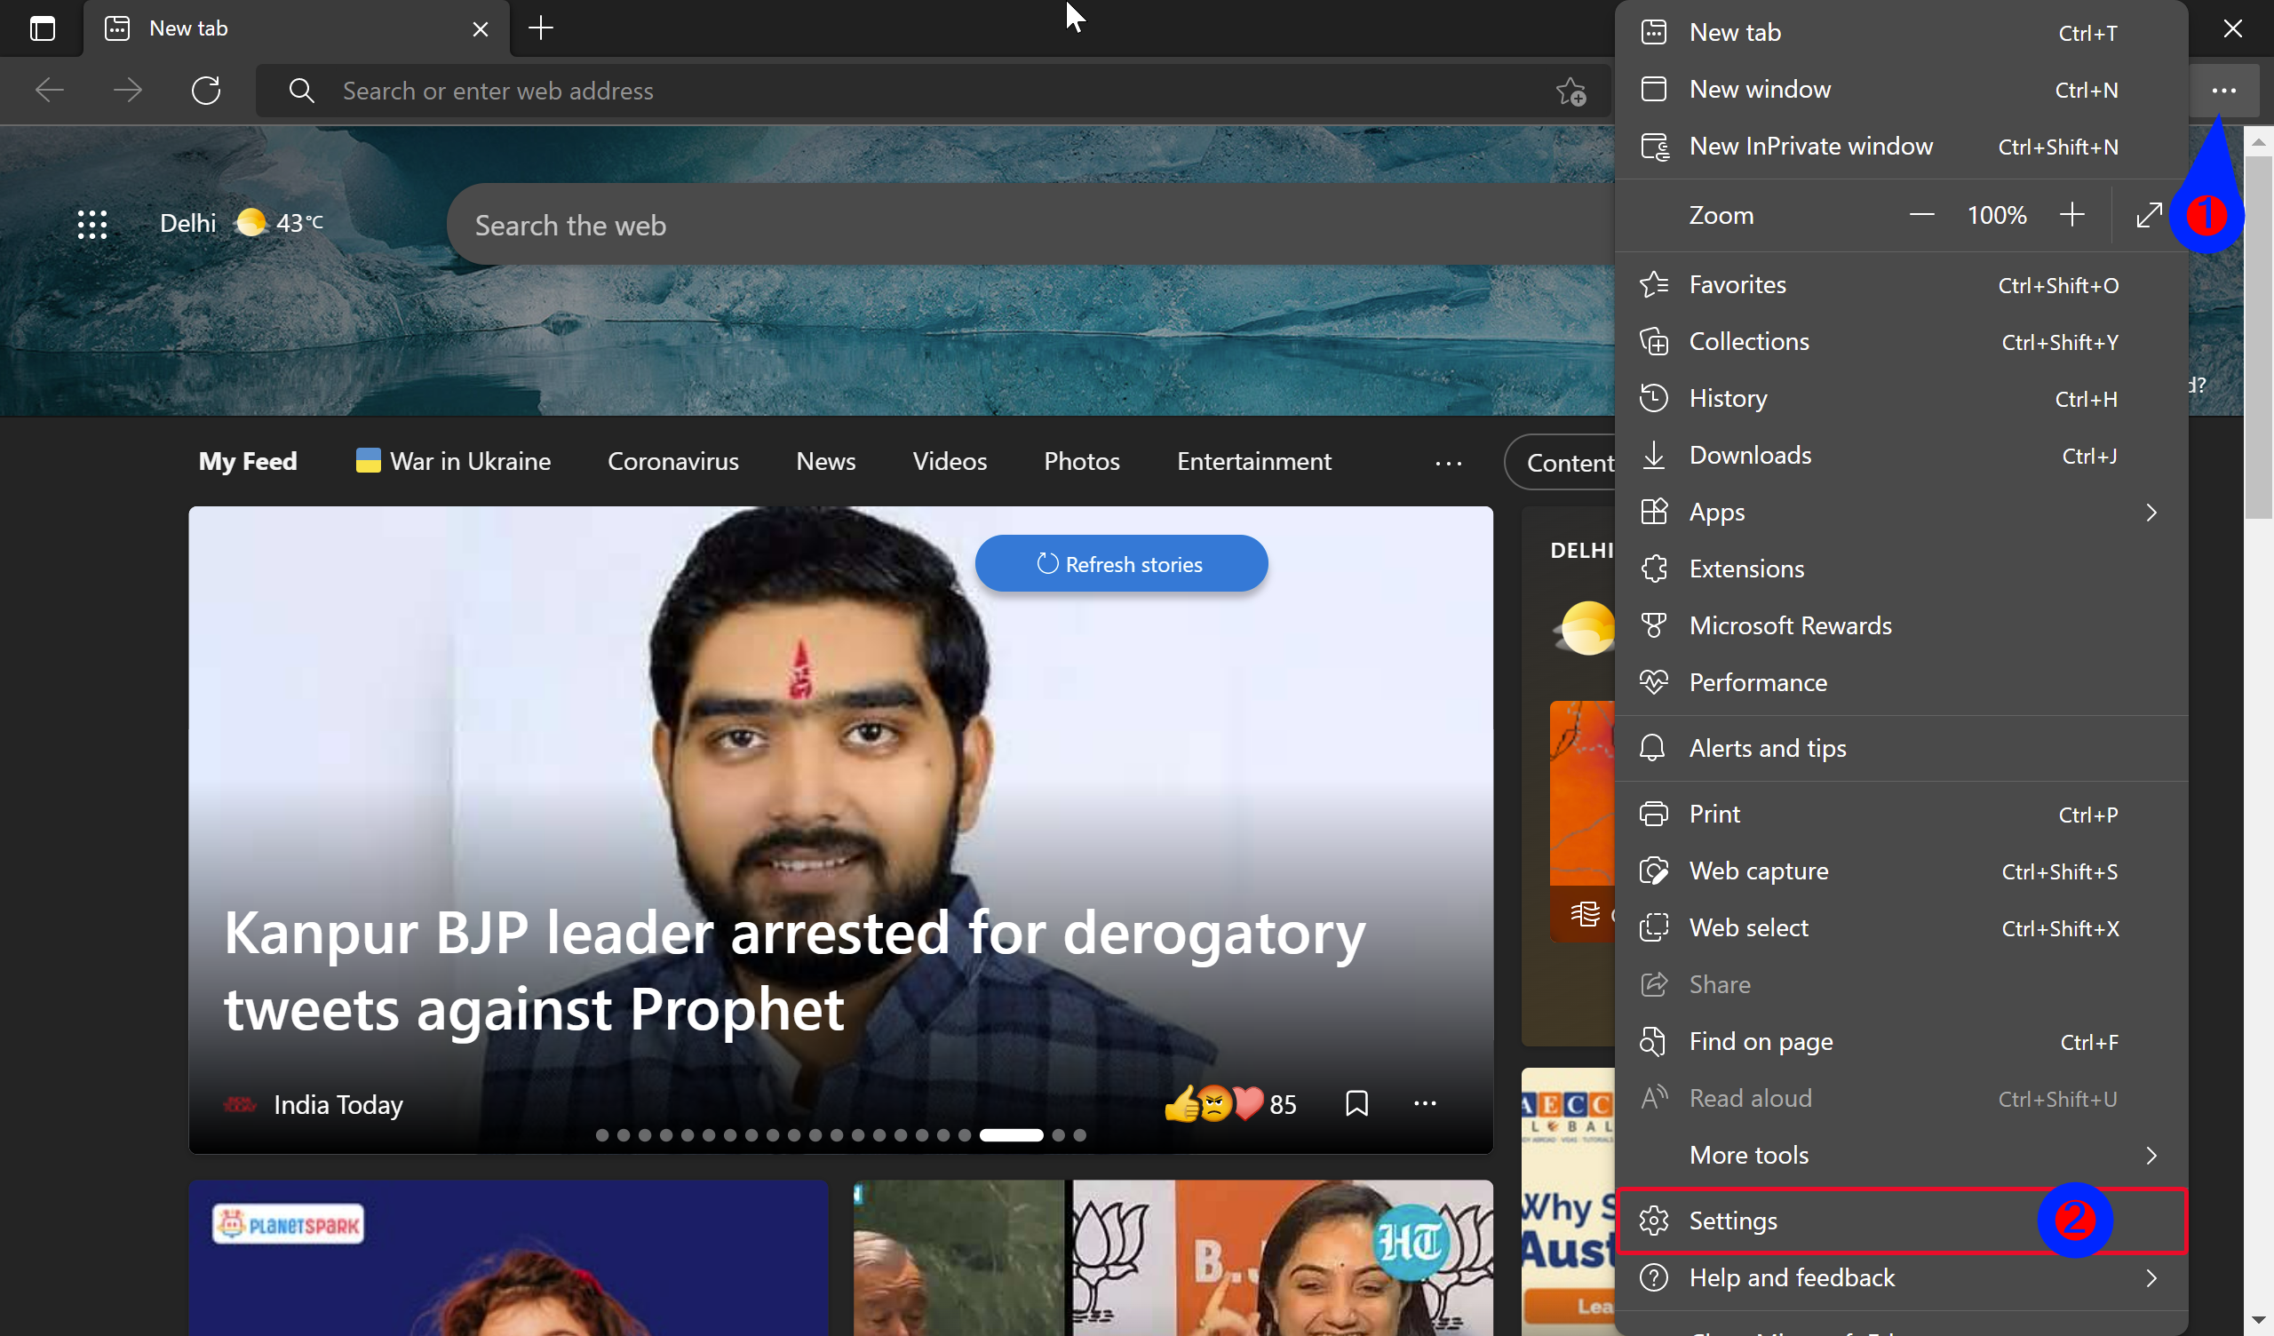Reload the page with Refresh icon
The height and width of the screenshot is (1336, 2274).
click(x=206, y=91)
